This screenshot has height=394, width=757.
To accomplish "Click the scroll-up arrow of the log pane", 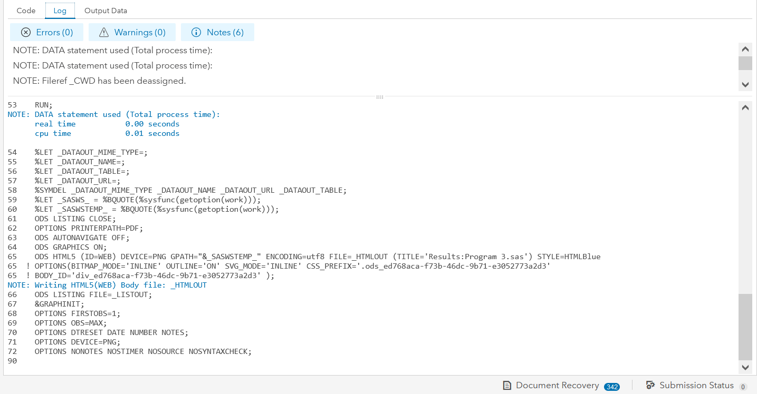I will coord(745,107).
